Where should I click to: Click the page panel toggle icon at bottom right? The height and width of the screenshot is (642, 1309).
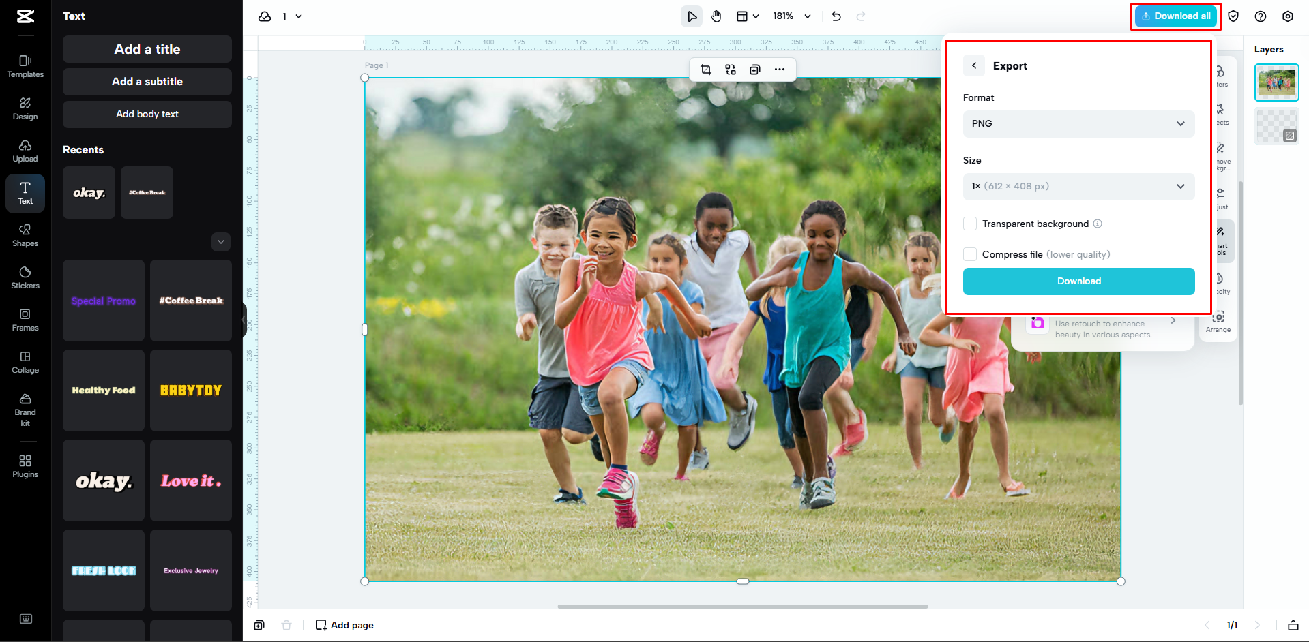[x=1293, y=625]
